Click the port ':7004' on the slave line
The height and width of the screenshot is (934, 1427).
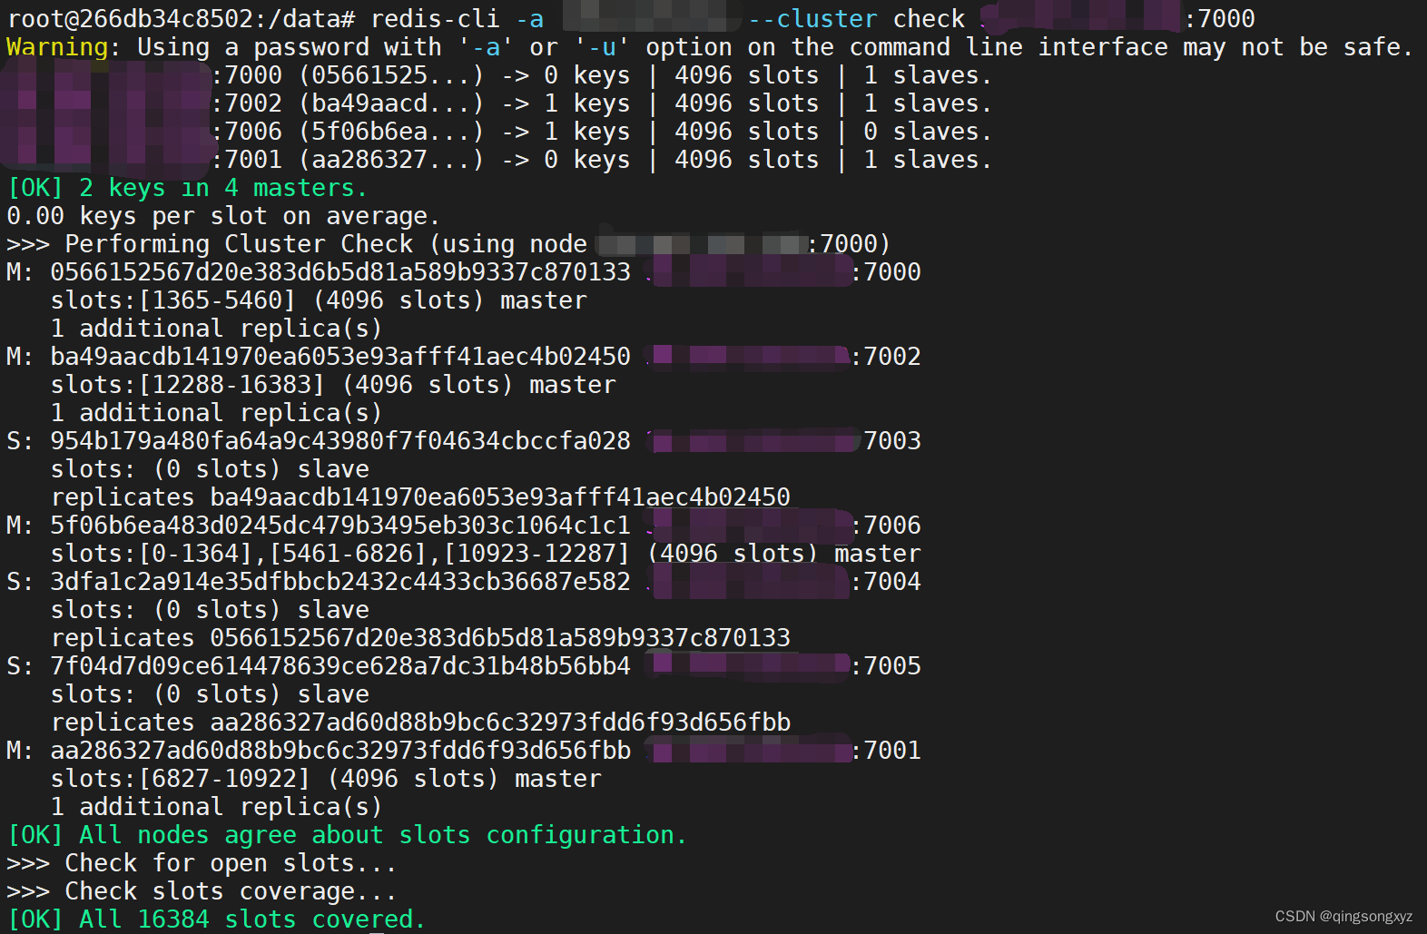(x=886, y=582)
